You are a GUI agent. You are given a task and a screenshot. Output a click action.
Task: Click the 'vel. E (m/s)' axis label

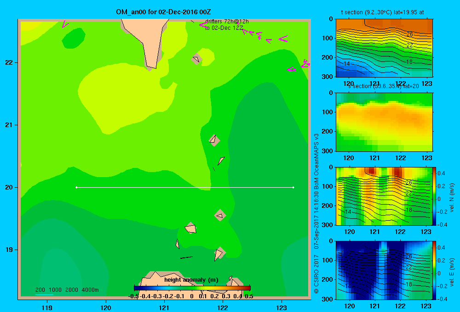452,272
